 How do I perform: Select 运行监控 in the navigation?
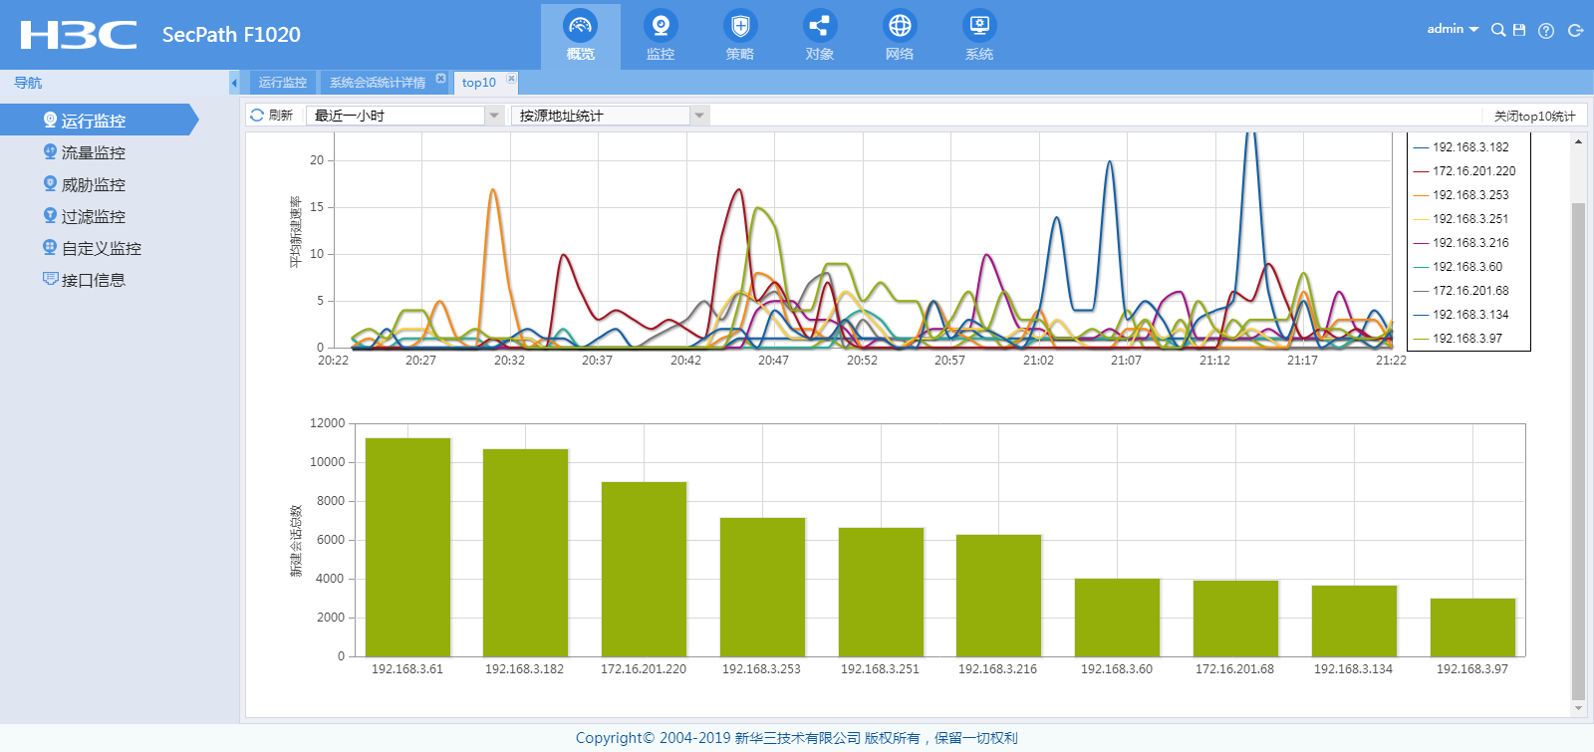pos(95,120)
